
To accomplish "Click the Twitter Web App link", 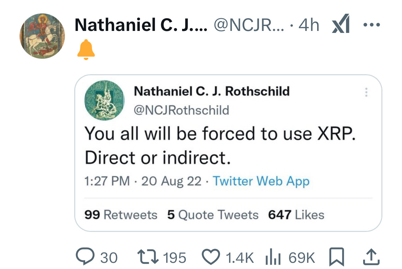I will [261, 181].
